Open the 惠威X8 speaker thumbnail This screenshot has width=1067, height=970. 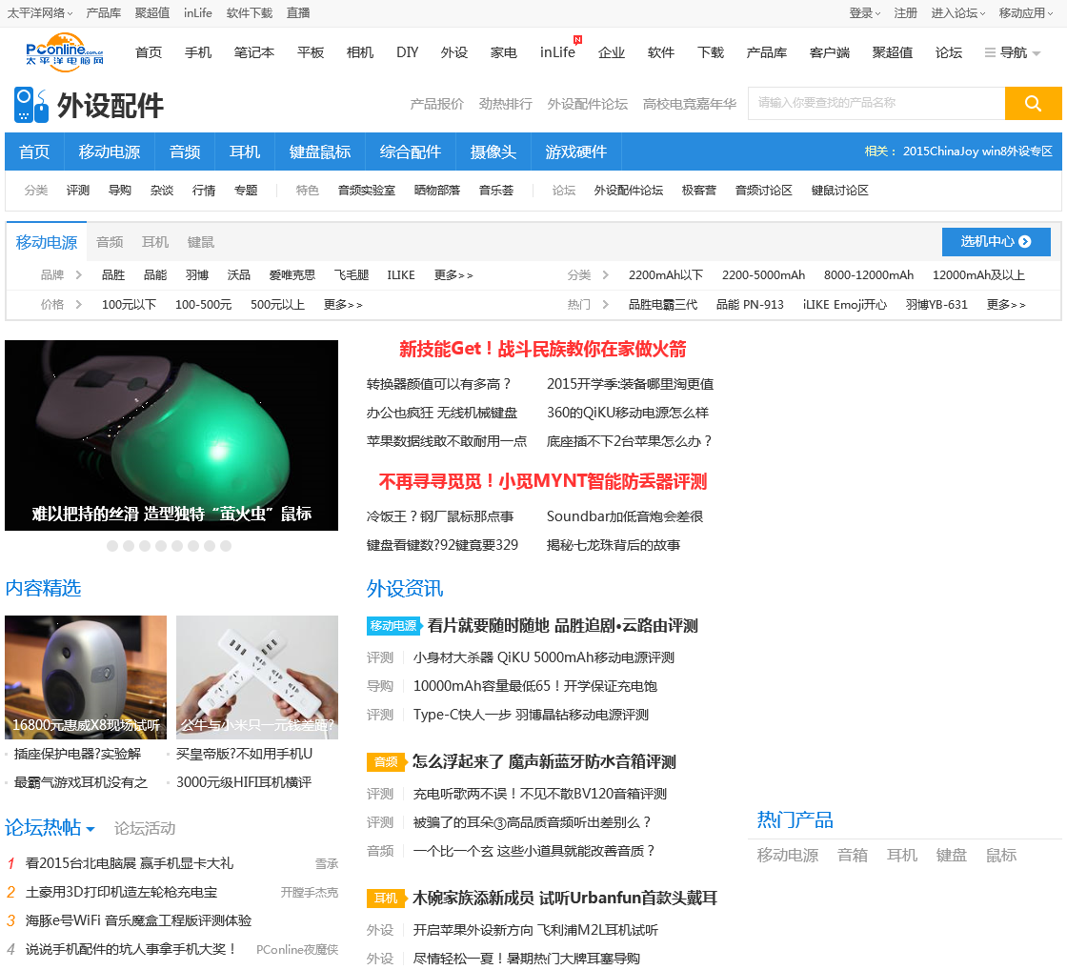coord(86,677)
